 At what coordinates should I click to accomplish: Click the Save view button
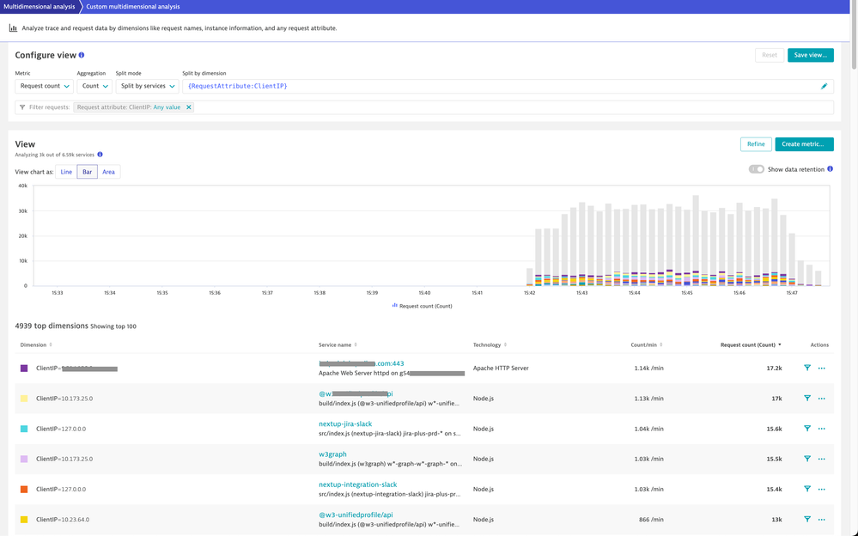810,55
